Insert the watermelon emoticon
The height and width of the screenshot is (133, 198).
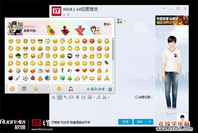pos(11,71)
